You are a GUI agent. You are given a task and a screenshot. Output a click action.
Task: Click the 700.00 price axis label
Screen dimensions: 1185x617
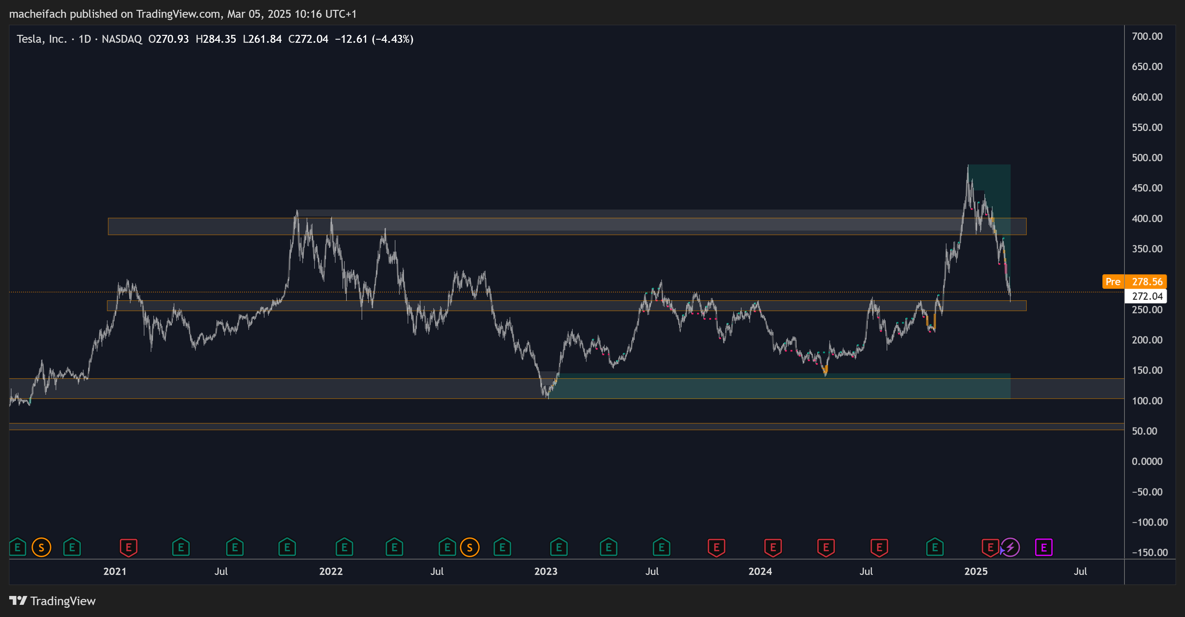[x=1147, y=36]
